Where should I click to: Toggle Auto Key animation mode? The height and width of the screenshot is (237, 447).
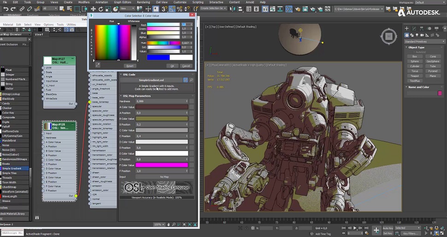coord(388,228)
